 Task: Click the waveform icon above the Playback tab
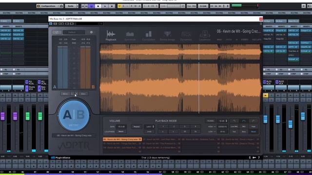pos(111,34)
